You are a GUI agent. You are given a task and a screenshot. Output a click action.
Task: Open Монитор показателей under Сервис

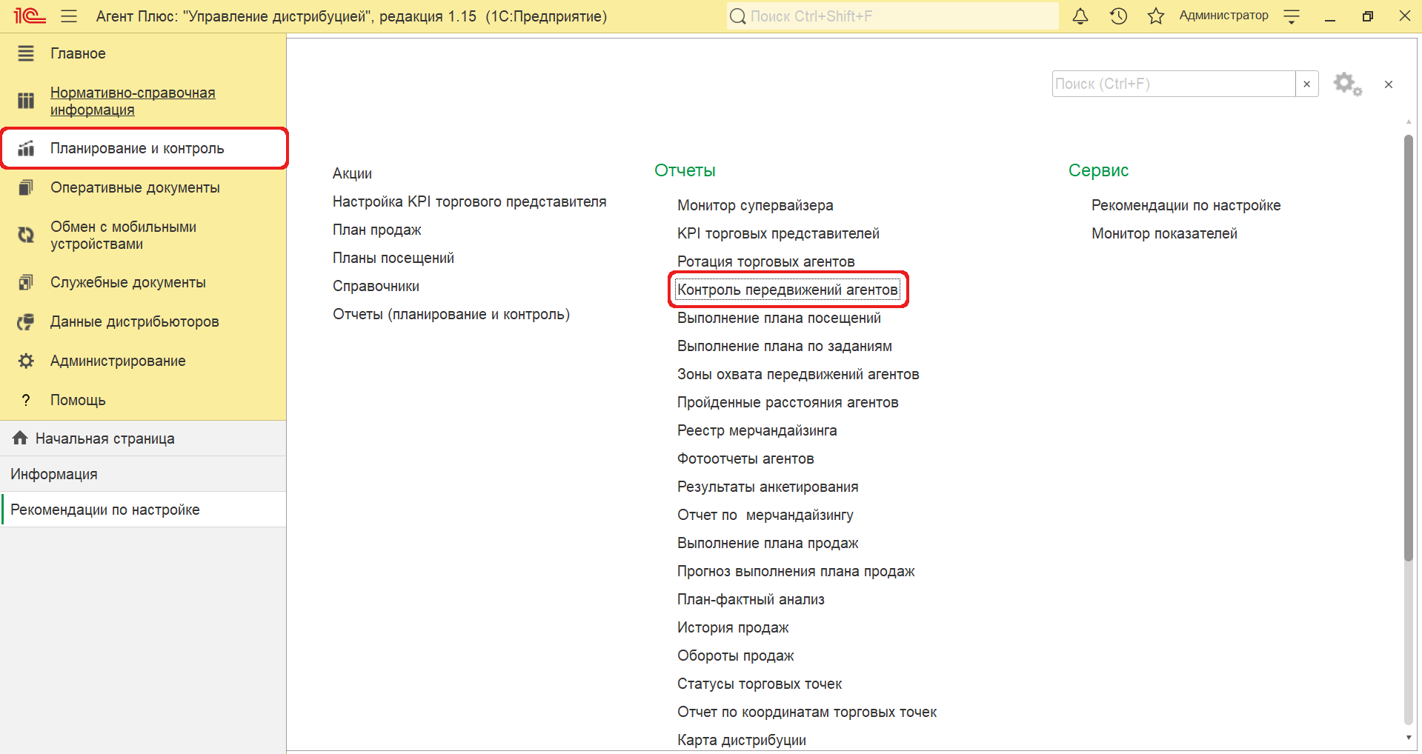[1164, 233]
